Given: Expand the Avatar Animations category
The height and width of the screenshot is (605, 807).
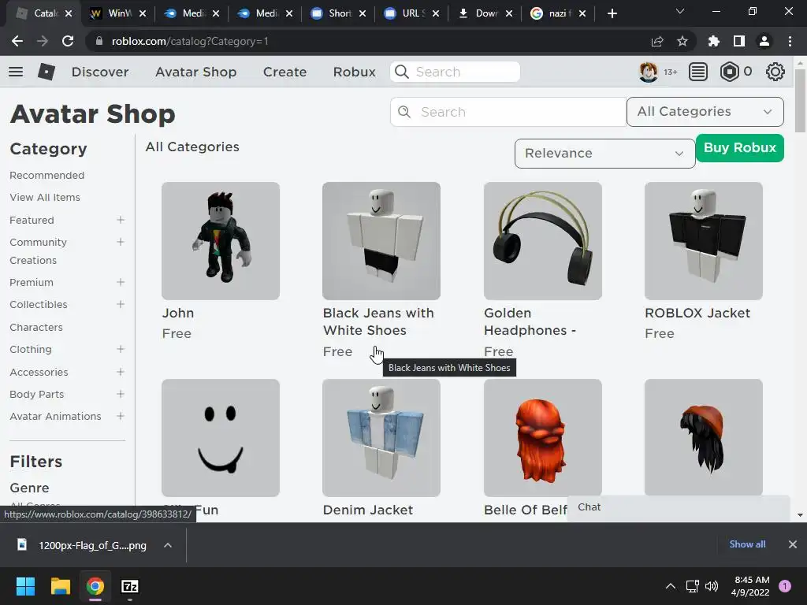Looking at the screenshot, I should (121, 416).
